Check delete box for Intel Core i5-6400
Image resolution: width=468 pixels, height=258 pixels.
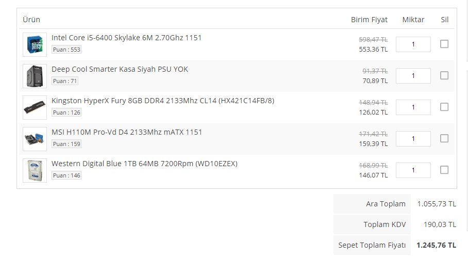(x=444, y=44)
